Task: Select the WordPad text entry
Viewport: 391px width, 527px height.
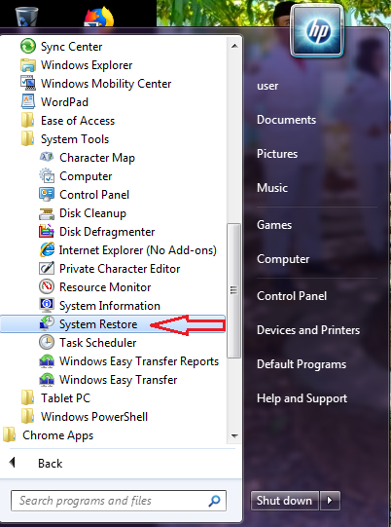Action: [x=64, y=102]
